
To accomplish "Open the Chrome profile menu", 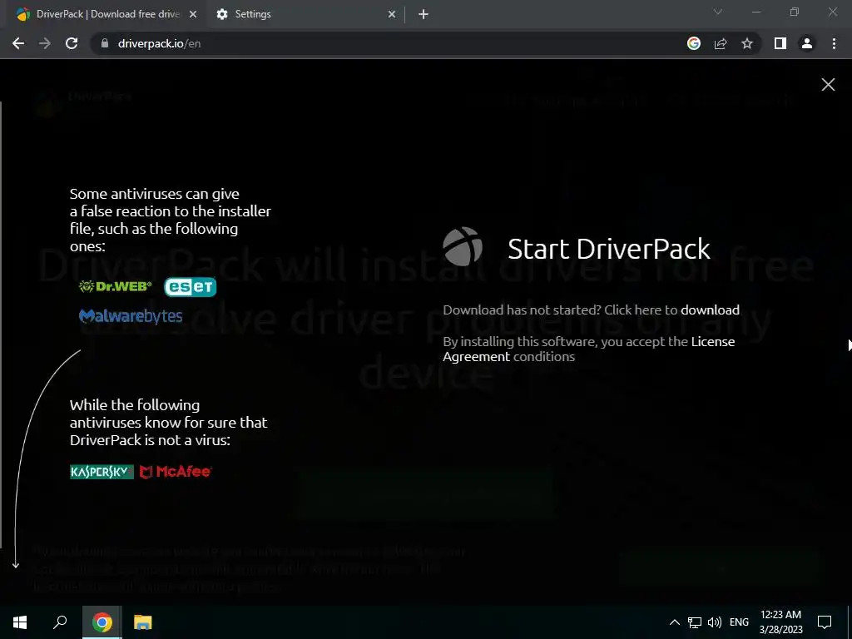I will [807, 43].
